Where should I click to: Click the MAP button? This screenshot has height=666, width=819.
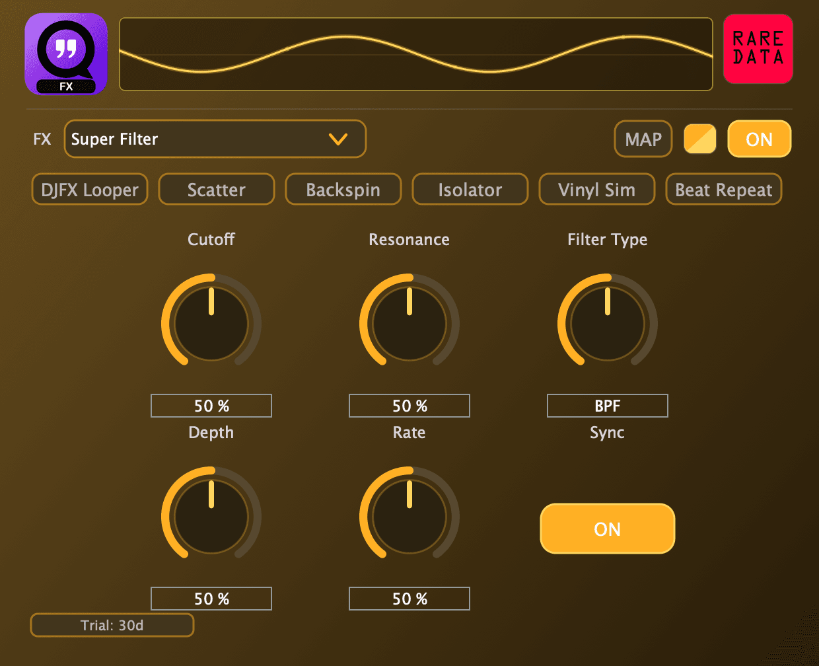point(643,139)
